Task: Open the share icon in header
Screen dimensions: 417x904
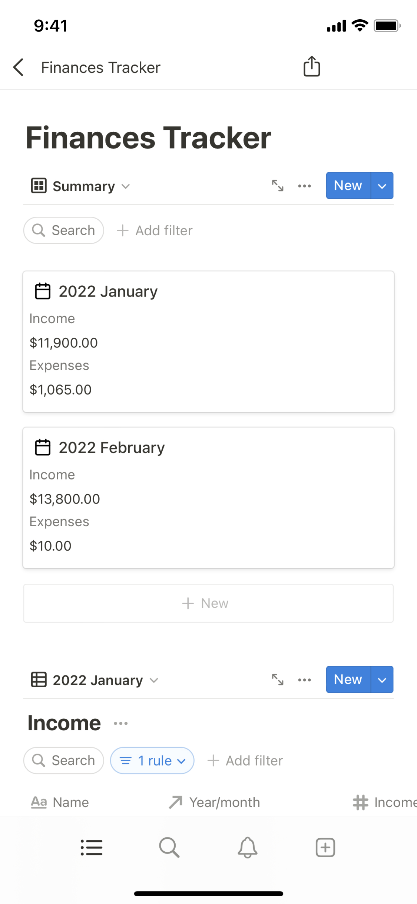Action: [x=312, y=67]
